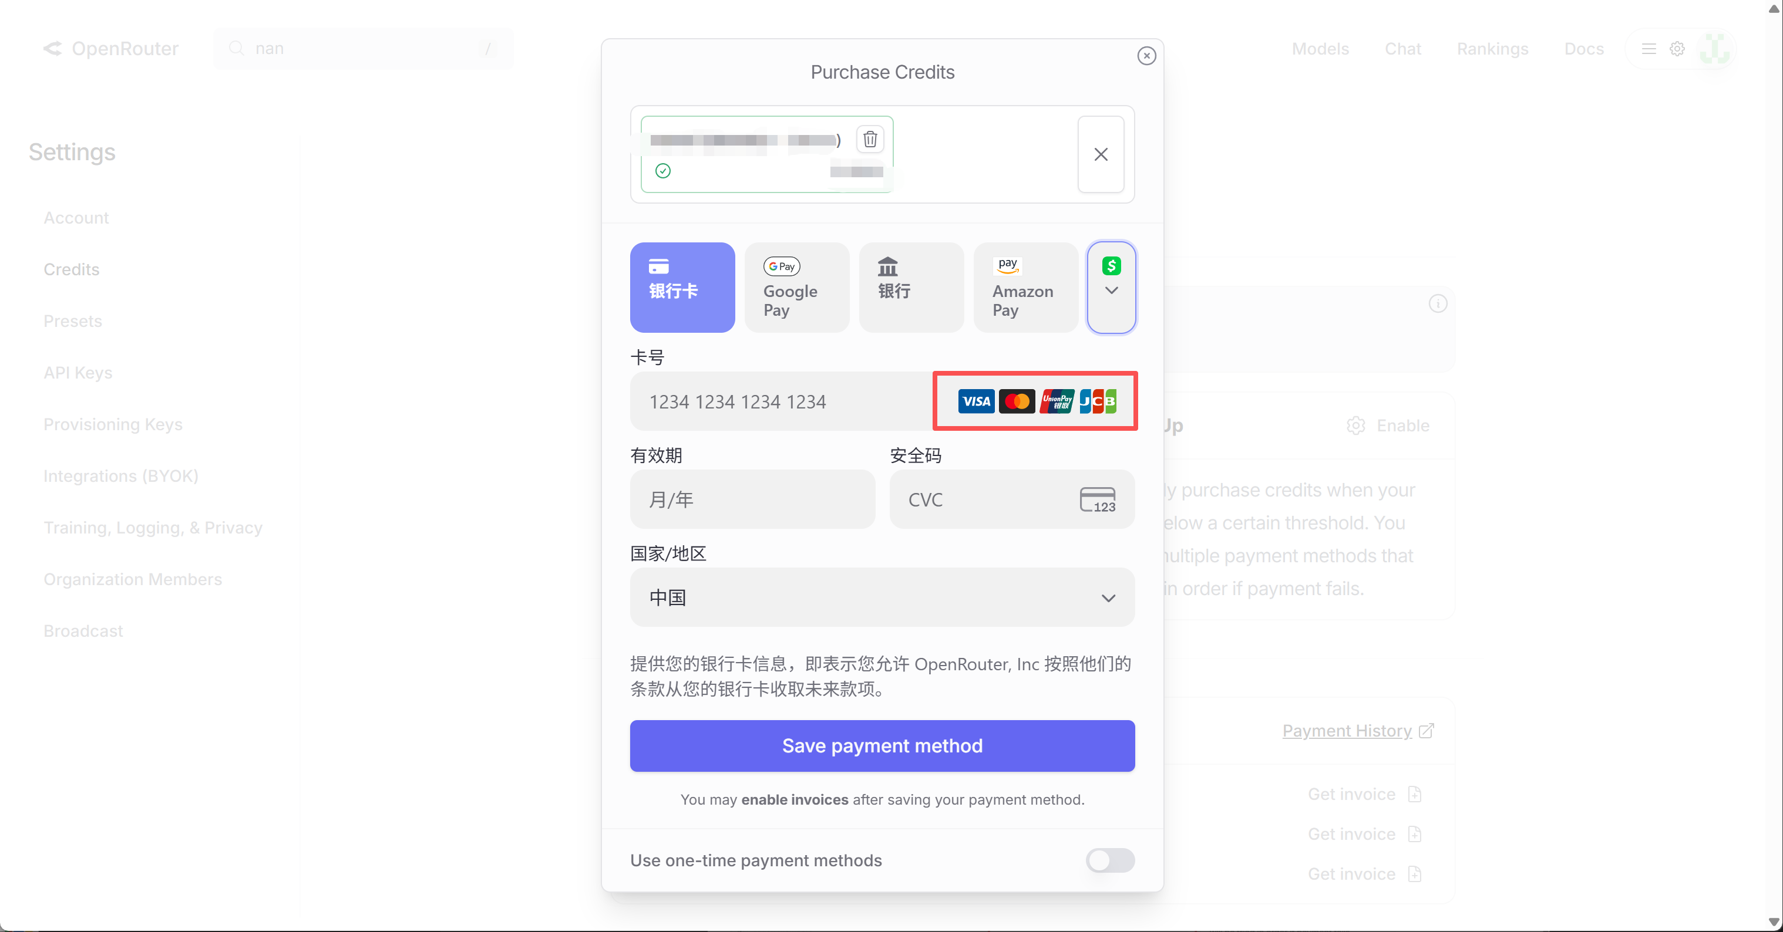Open Chat in top navigation

(x=1402, y=49)
